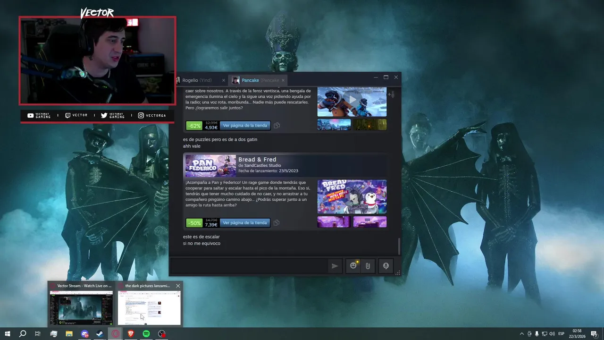Open first purple Bread & Fred screenshot

[334, 222]
